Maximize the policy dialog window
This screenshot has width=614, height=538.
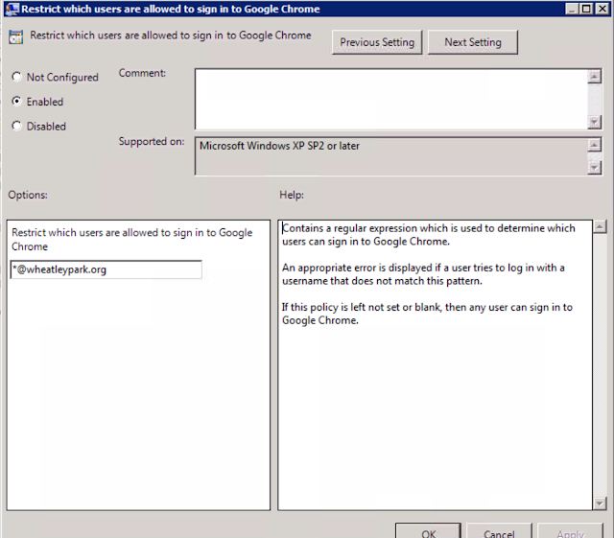coord(586,9)
